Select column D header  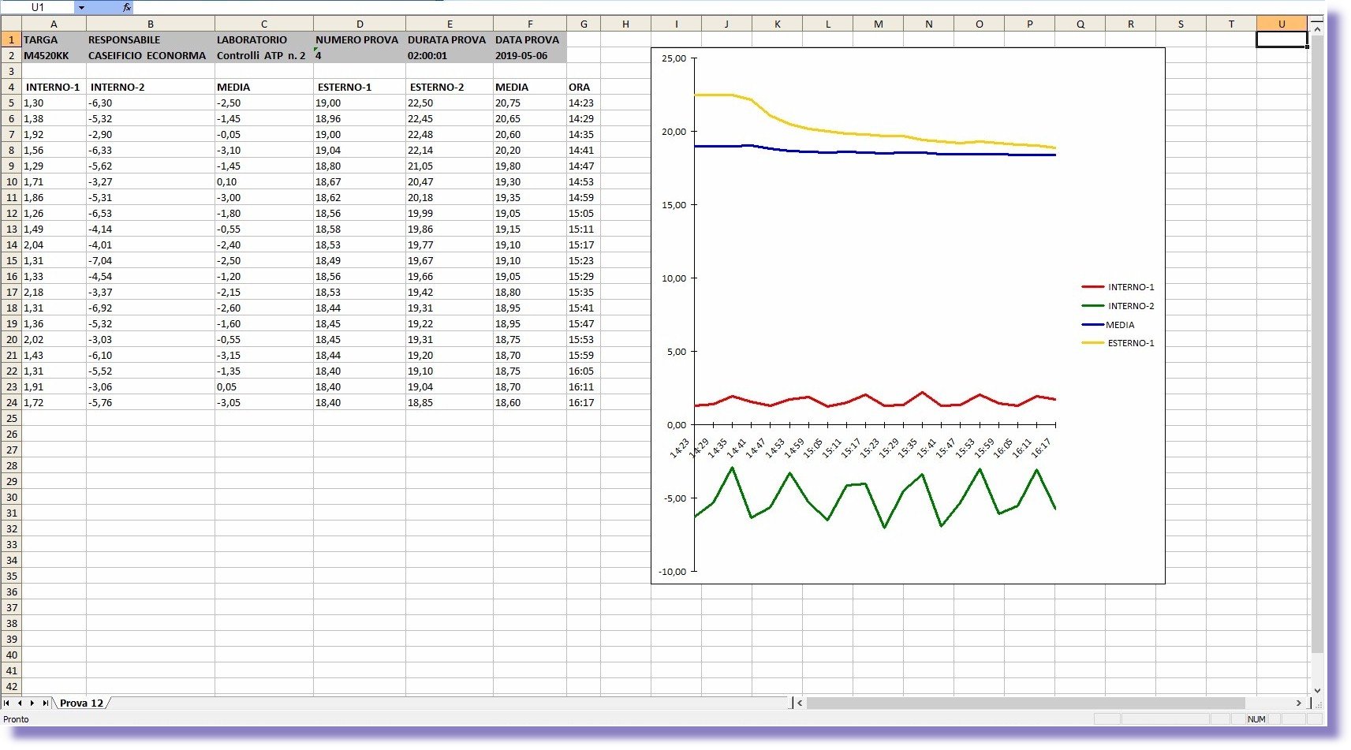[x=360, y=24]
